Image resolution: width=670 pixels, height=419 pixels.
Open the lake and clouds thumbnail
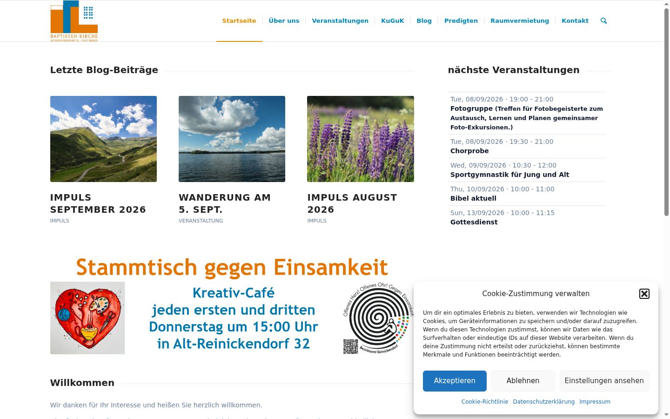[232, 139]
